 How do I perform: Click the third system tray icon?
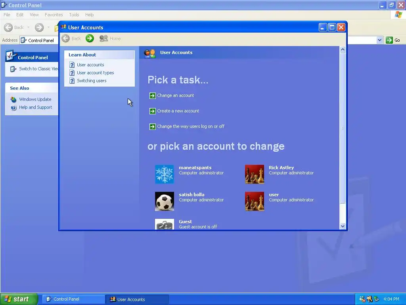[376, 299]
